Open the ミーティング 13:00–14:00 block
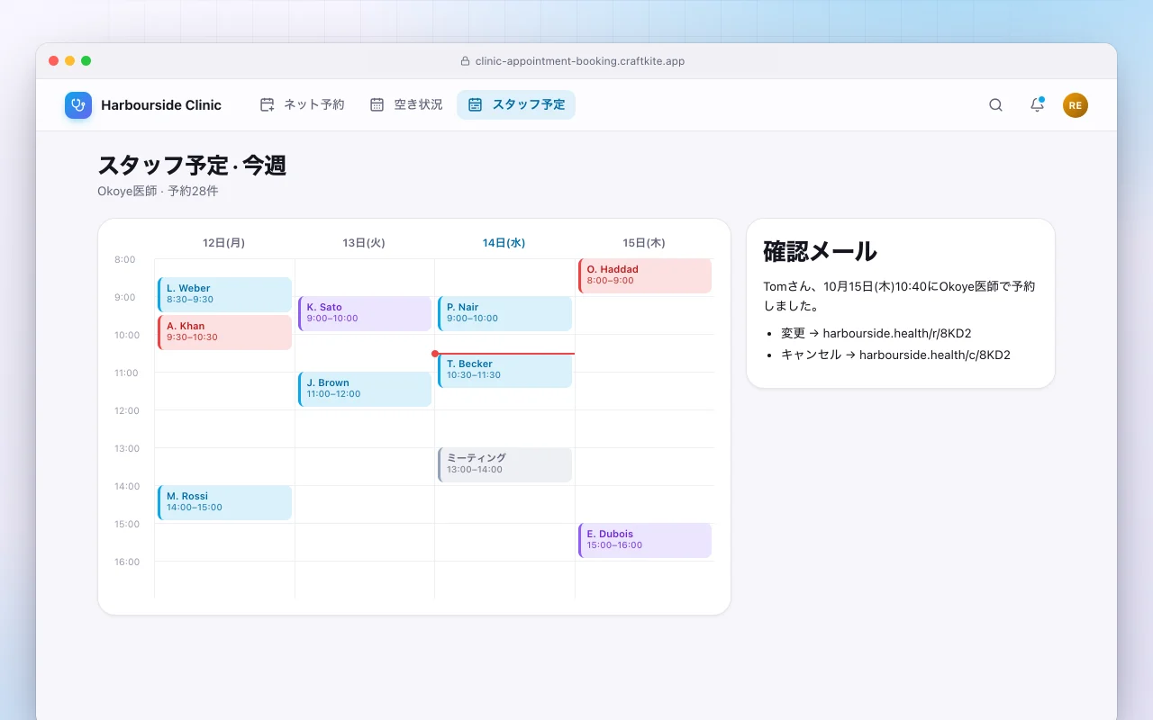Image resolution: width=1153 pixels, height=720 pixels. click(x=504, y=464)
